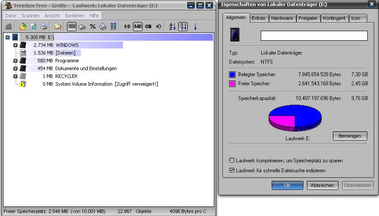Collapse the E:\ root node
This screenshot has height=216, width=379.
pos(7,37)
